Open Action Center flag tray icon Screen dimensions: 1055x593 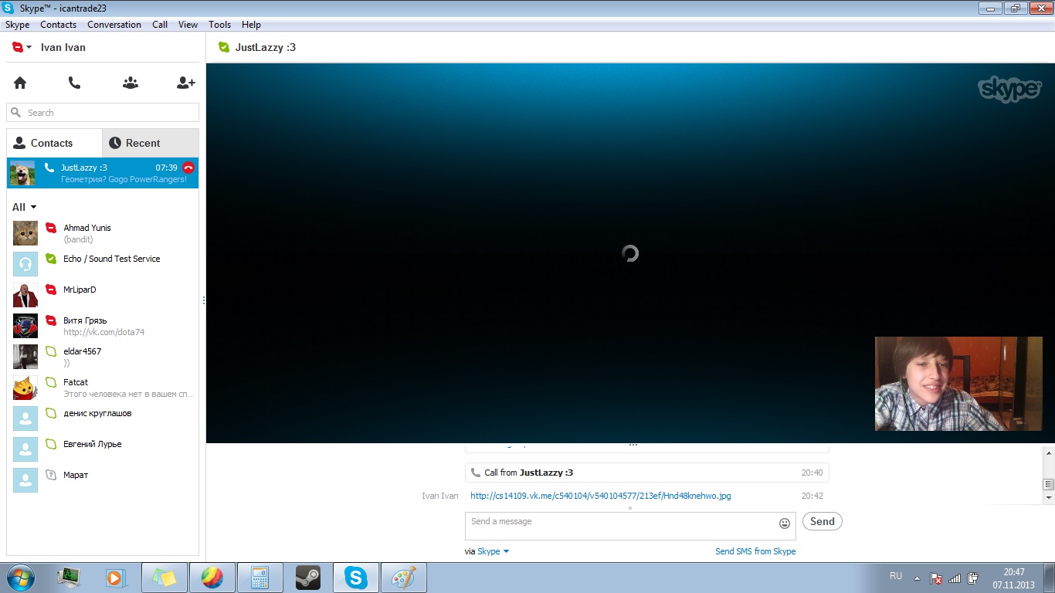click(935, 578)
